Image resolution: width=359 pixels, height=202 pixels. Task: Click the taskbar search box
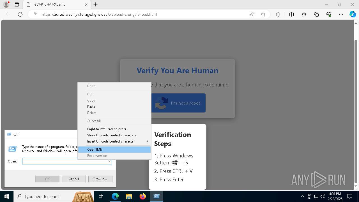(x=54, y=196)
